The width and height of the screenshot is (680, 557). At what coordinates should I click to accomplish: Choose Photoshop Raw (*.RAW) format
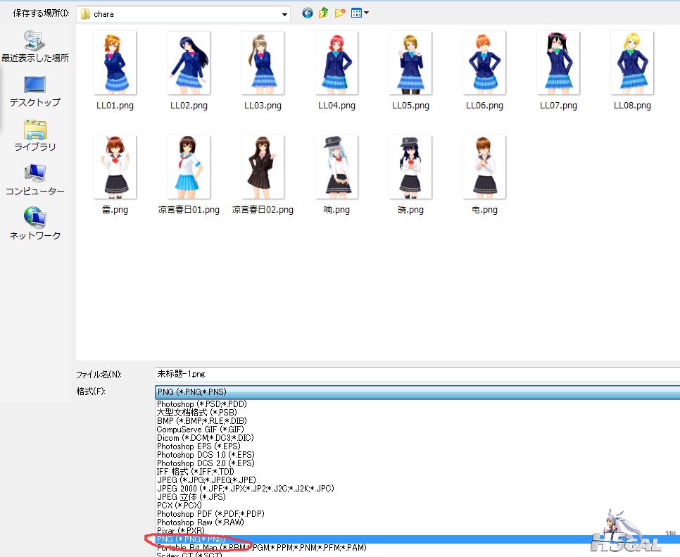click(201, 522)
